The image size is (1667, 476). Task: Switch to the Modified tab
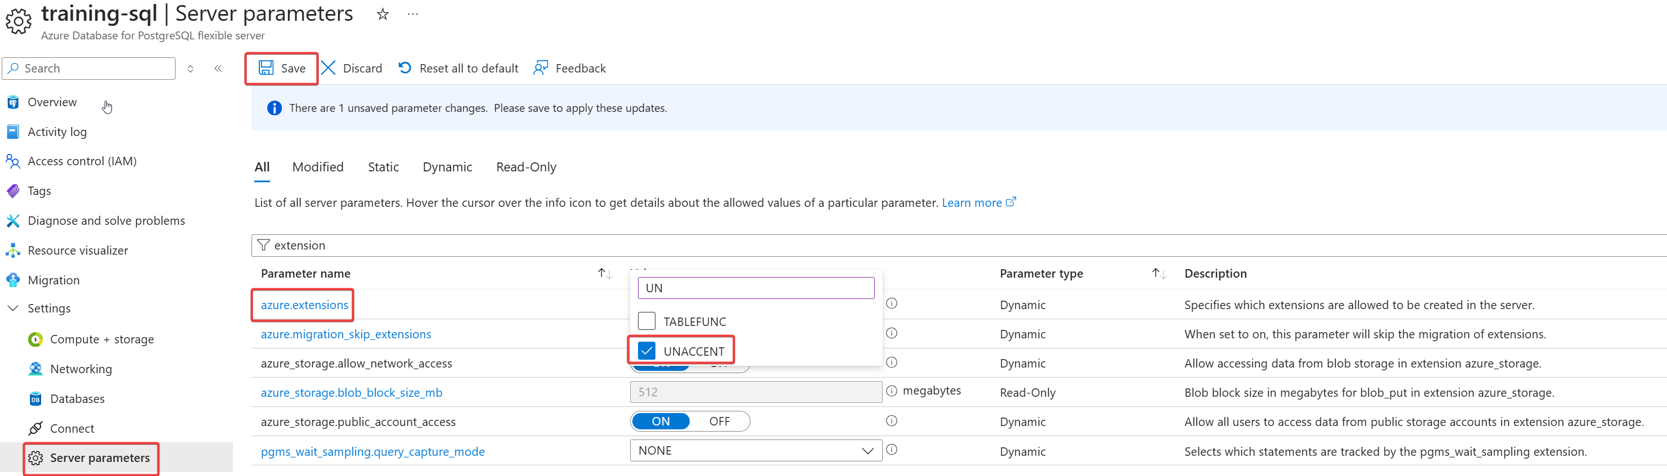pos(318,167)
